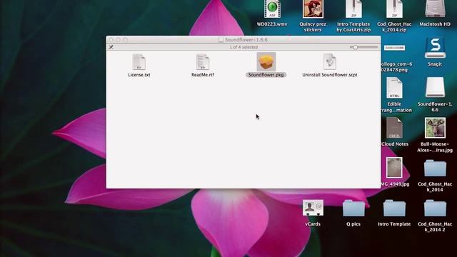The image size is (457, 257).
Task: Minimize the Soundflower-1.6.6 window
Action: 118,40
